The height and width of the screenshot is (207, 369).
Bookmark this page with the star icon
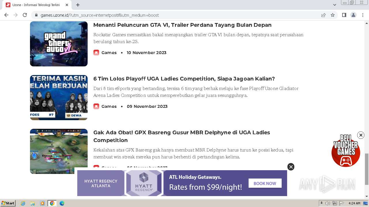click(x=333, y=15)
